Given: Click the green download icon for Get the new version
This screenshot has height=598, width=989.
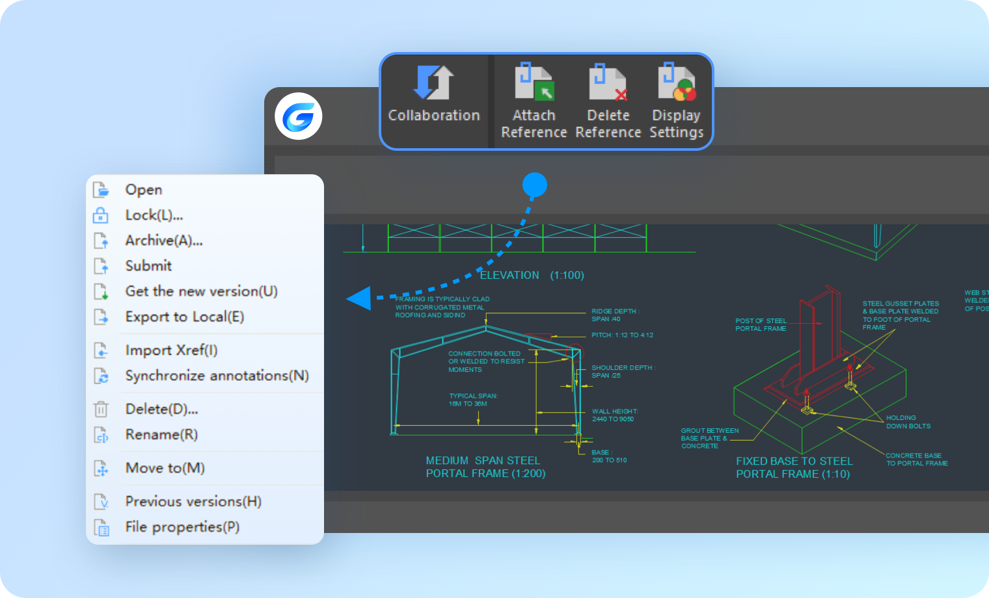Looking at the screenshot, I should point(102,292).
